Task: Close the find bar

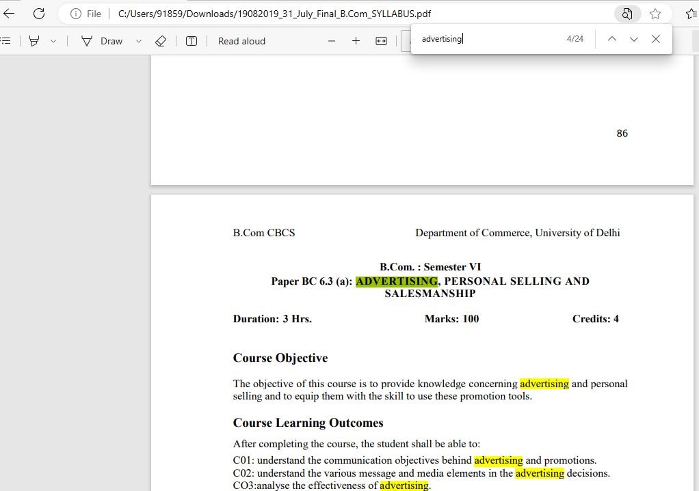Action: pyautogui.click(x=655, y=39)
